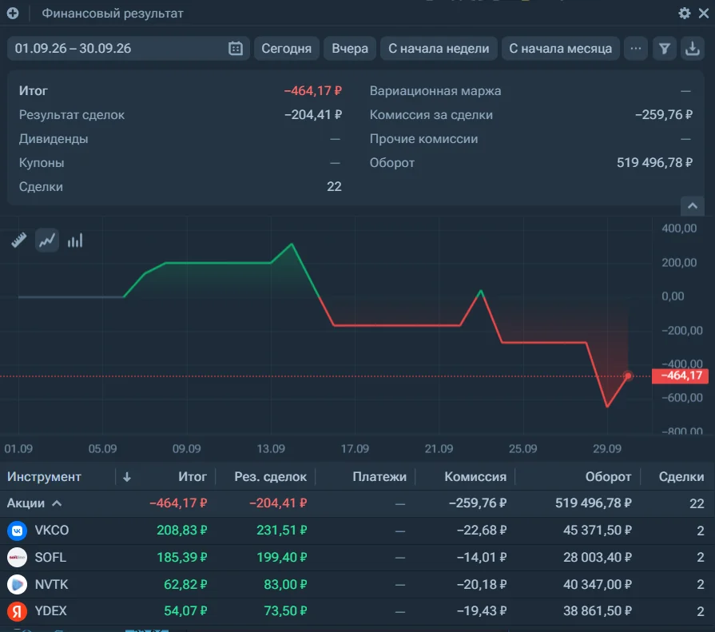Click the −464,17 price label on axis
Viewport: 715px width, 632px height.
pyautogui.click(x=681, y=376)
